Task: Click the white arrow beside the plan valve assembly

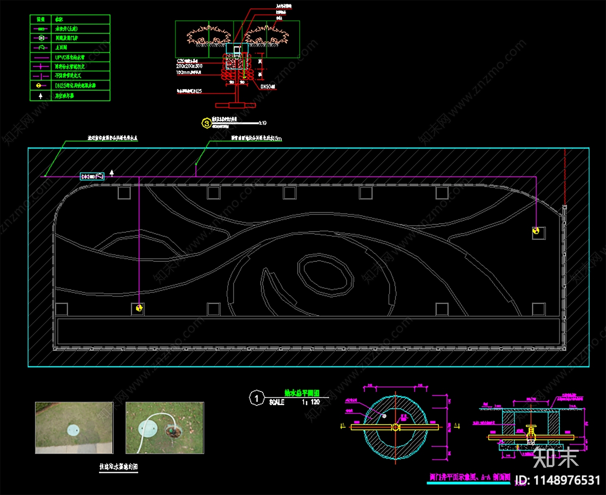Action: [112, 173]
